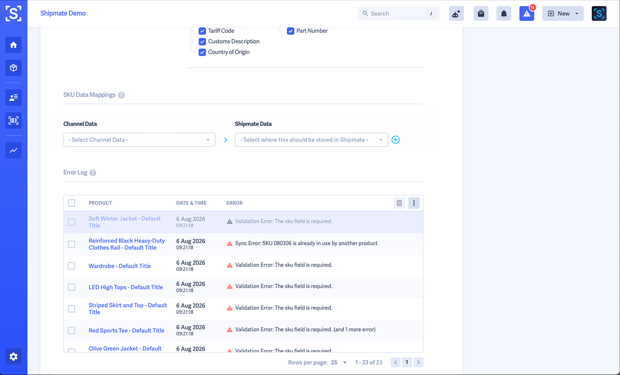Open LED High Tops - Default Title link
Viewport: 620px width, 375px height.
(126, 287)
